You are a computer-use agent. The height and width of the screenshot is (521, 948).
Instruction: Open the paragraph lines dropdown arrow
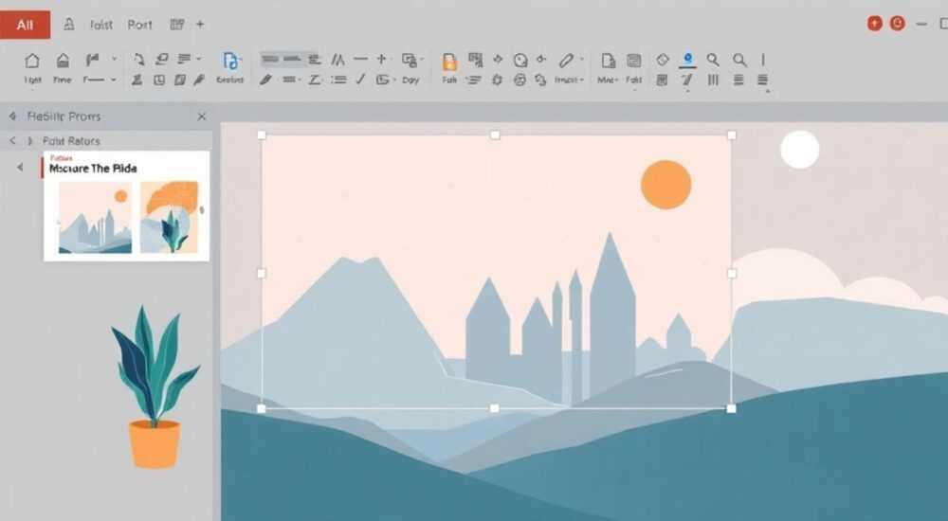[x=198, y=59]
